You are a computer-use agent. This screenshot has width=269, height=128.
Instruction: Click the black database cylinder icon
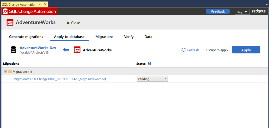pos(14,50)
